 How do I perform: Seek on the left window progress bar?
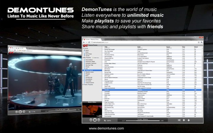pyautogui.click(x=62, y=111)
